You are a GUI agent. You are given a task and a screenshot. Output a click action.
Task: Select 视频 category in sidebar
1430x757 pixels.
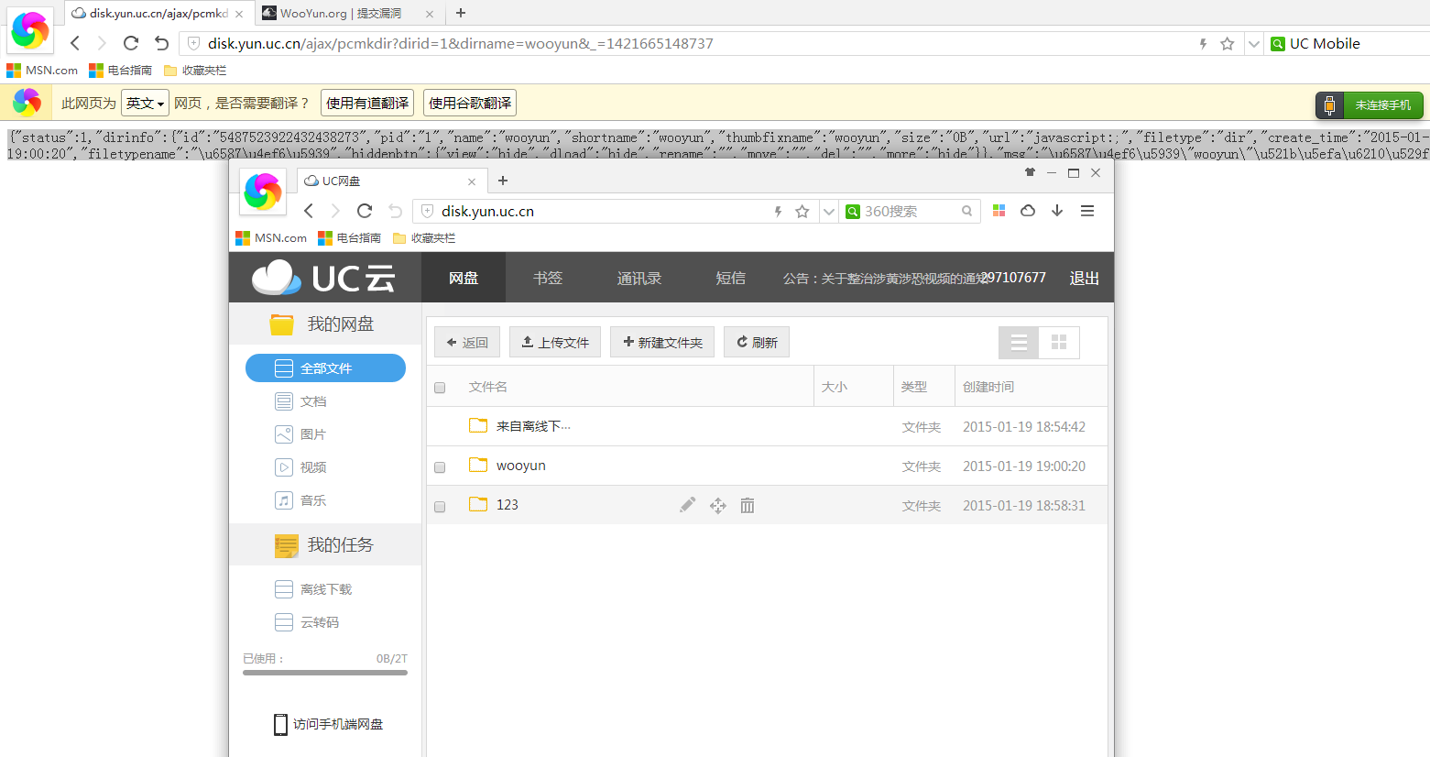(x=300, y=467)
